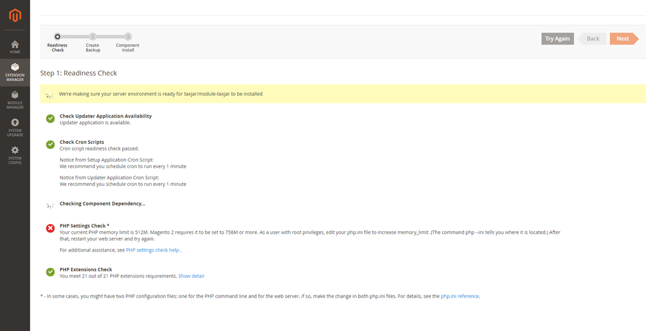The width and height of the screenshot is (656, 331).
Task: Go to Home in sidebar
Action: click(15, 47)
